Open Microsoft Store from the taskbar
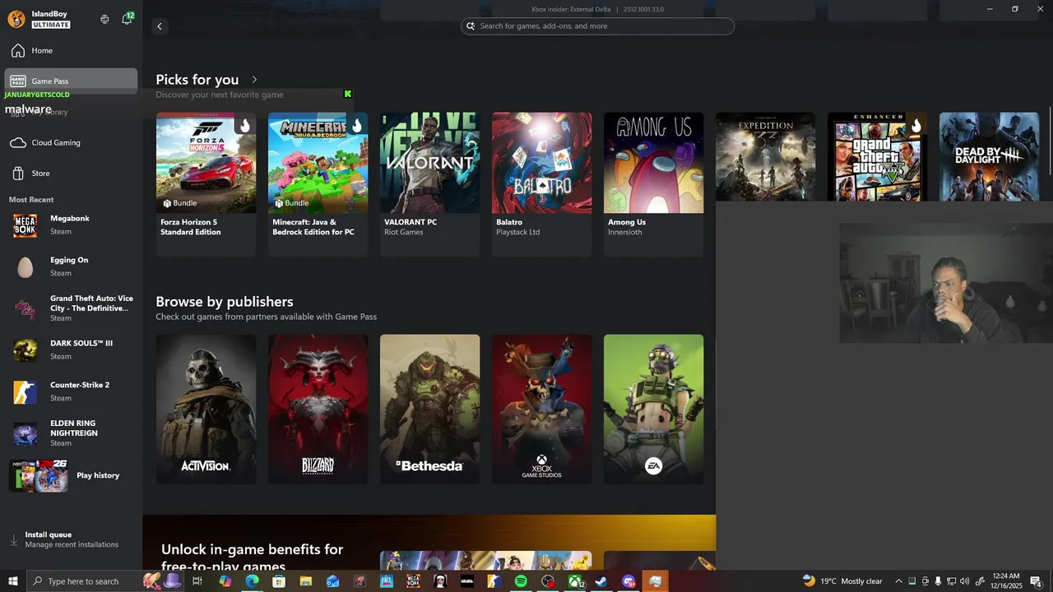The image size is (1053, 592). click(279, 581)
